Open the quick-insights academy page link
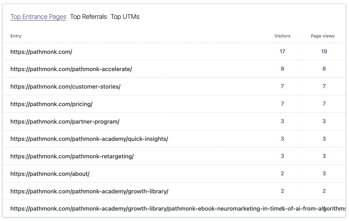This screenshot has height=221, width=349. [89, 139]
